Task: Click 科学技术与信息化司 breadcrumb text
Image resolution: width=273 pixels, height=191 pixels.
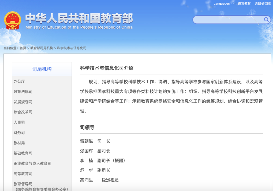Action: click(72, 48)
